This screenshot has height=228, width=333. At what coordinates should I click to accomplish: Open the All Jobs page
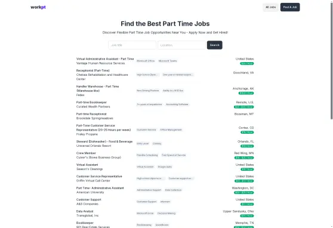(x=270, y=7)
